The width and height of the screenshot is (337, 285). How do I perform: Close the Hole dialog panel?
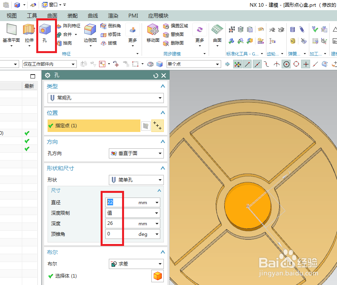click(x=164, y=75)
